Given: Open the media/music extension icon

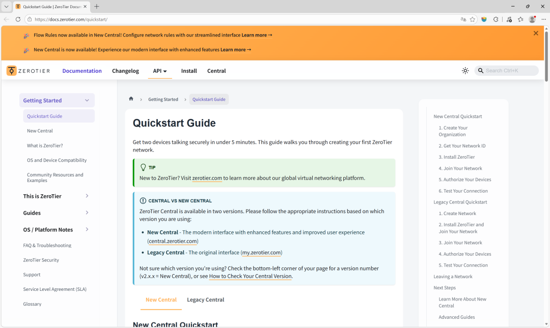Looking at the screenshot, I should (x=509, y=19).
